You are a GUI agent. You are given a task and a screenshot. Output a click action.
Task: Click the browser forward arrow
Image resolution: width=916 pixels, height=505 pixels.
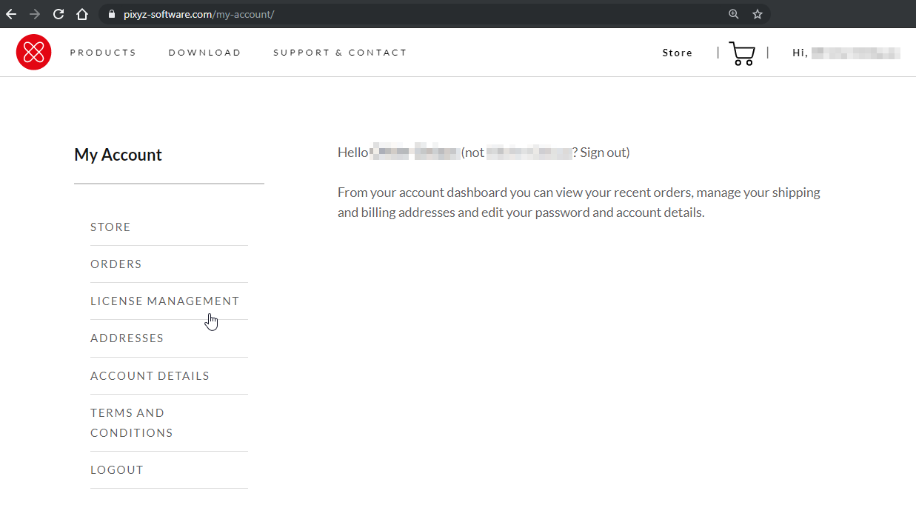[x=34, y=14]
